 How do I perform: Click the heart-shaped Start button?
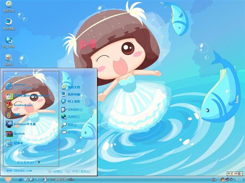click(x=8, y=180)
